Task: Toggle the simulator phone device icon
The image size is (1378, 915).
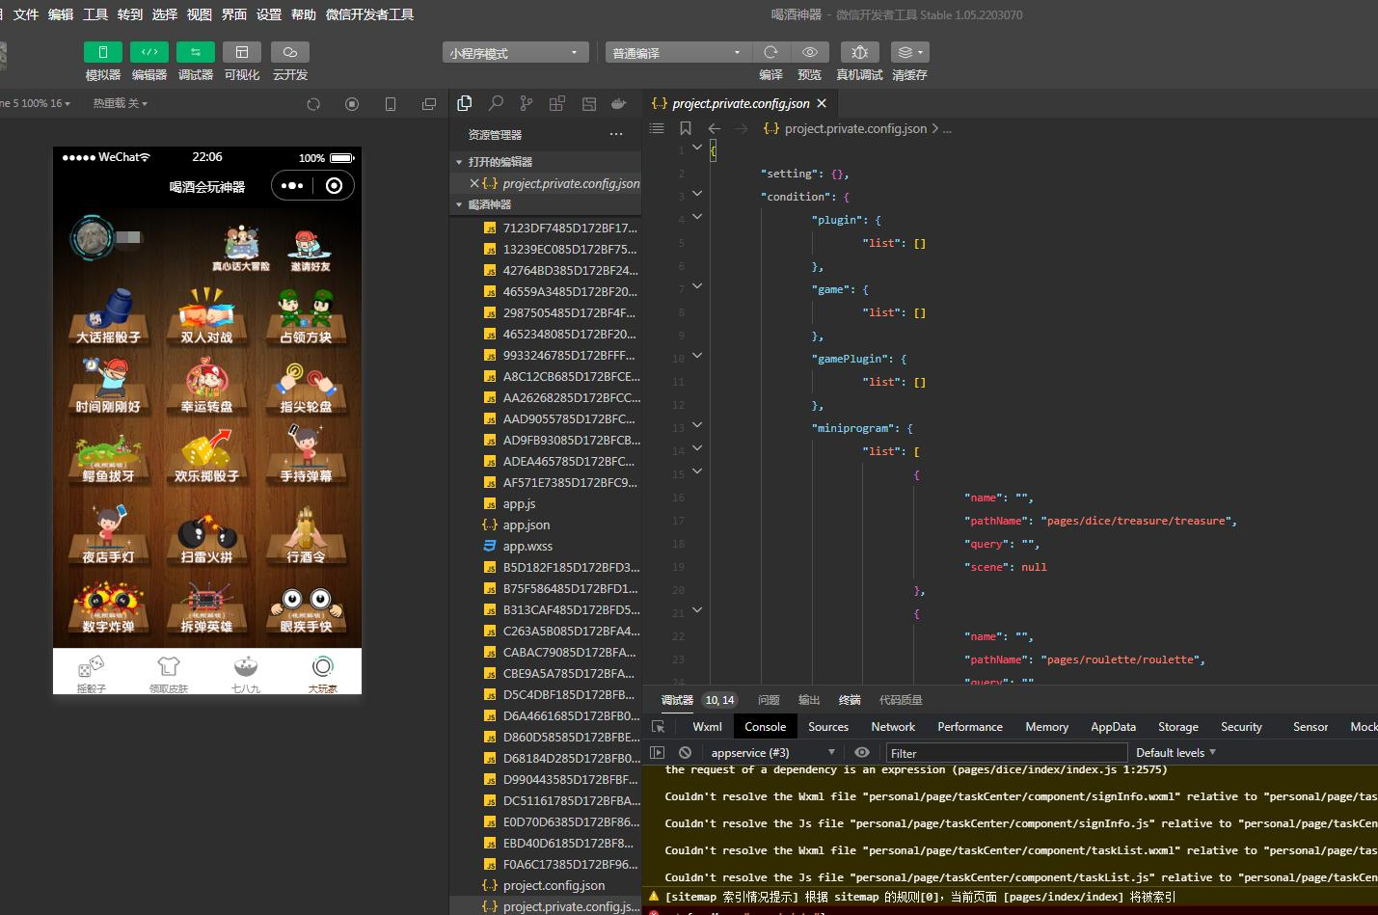Action: [x=391, y=104]
